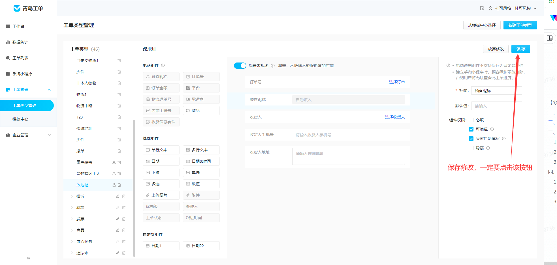
Task: Add the 多选 basic component
Action: pos(161,184)
